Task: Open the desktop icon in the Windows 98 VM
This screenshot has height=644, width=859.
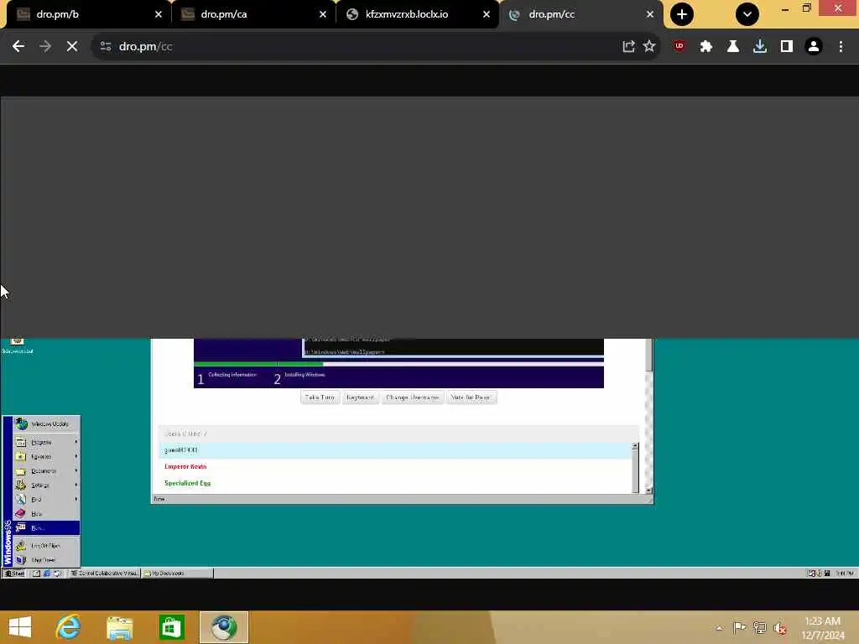Action: tap(17, 345)
